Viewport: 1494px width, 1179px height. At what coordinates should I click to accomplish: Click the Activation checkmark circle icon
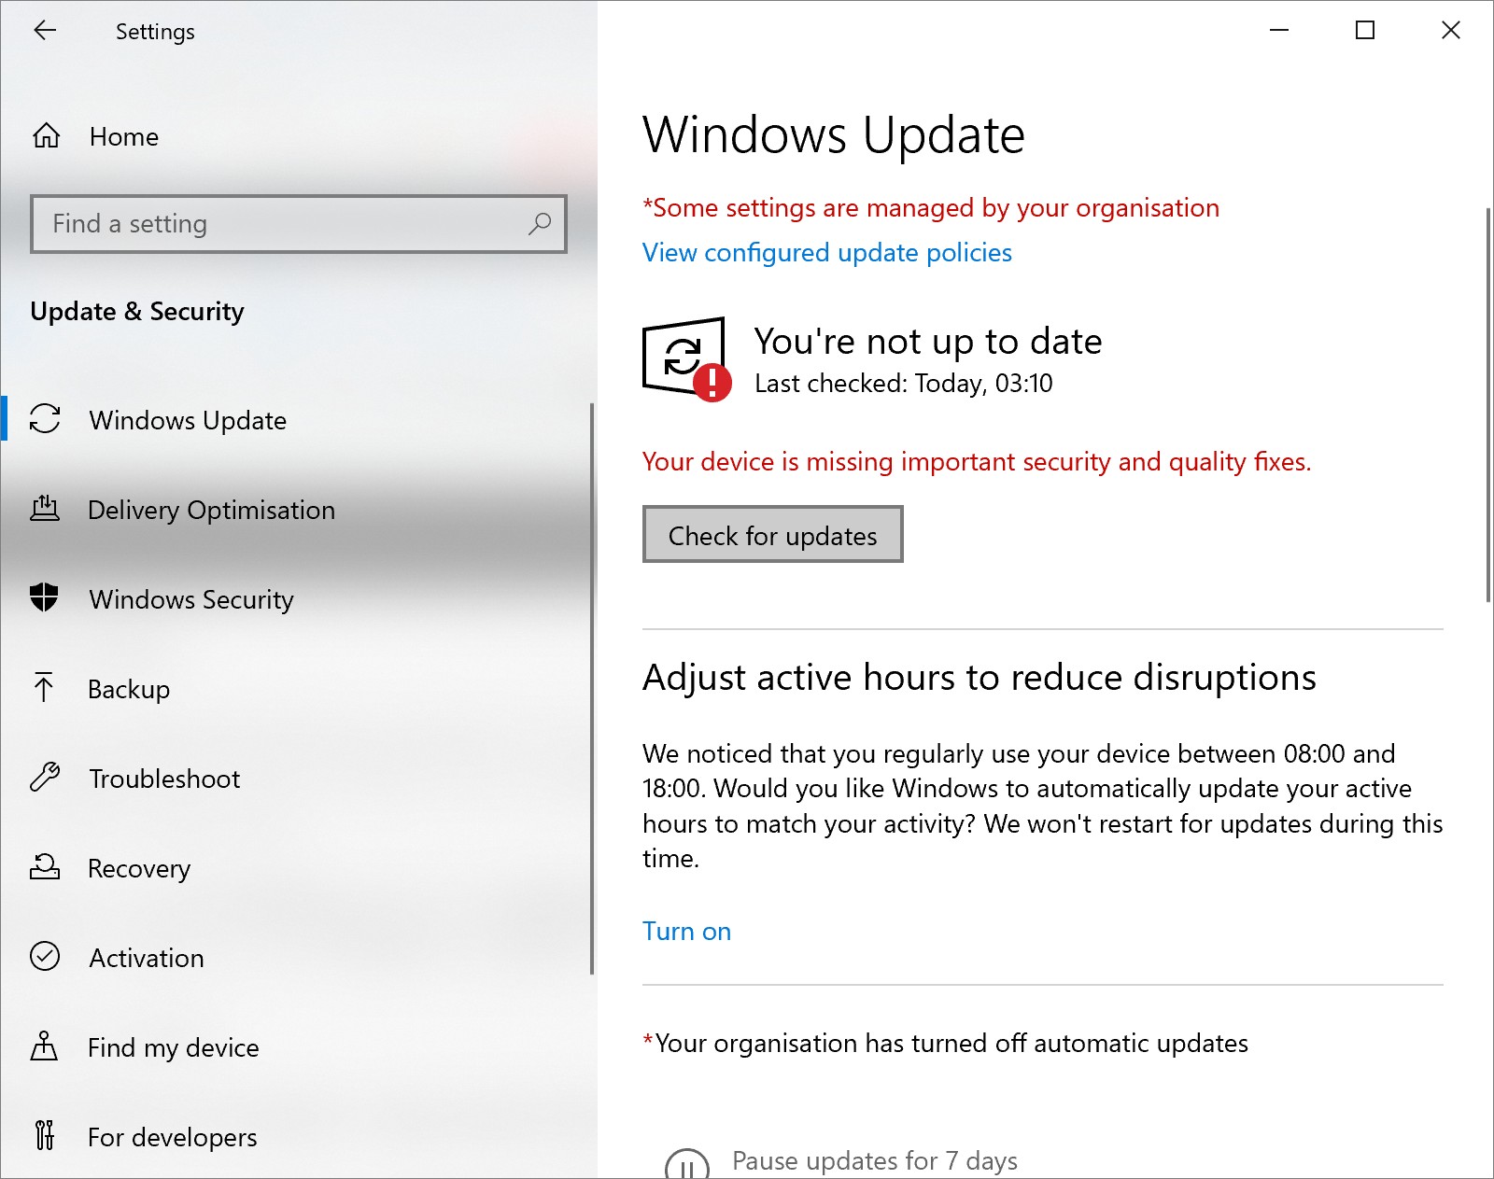pos(45,957)
